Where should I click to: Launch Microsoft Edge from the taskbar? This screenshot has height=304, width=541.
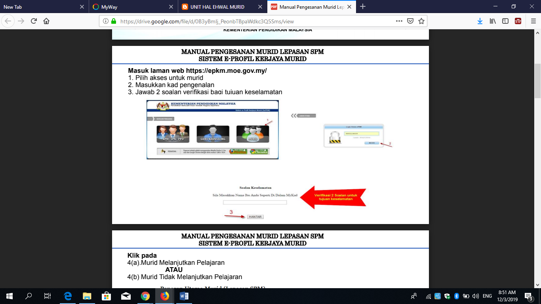68,296
